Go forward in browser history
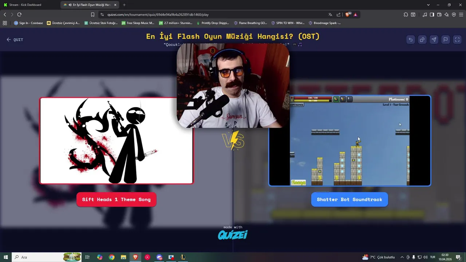The height and width of the screenshot is (262, 466). point(12,15)
